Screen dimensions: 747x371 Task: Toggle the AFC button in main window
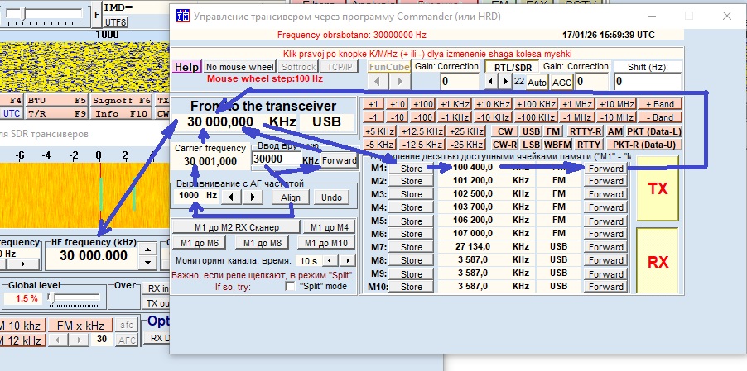(127, 340)
